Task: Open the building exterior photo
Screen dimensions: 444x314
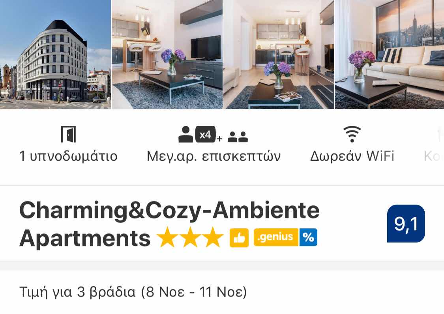Action: coord(55,55)
